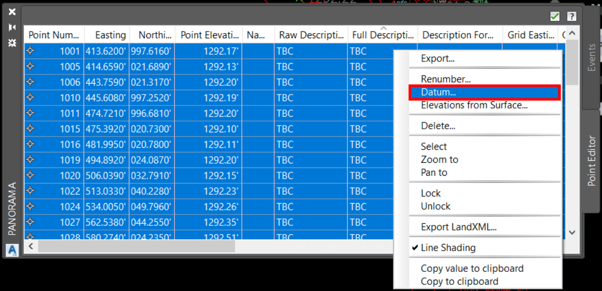Click easting cell 474.7210'
The width and height of the screenshot is (602, 291).
click(x=107, y=113)
